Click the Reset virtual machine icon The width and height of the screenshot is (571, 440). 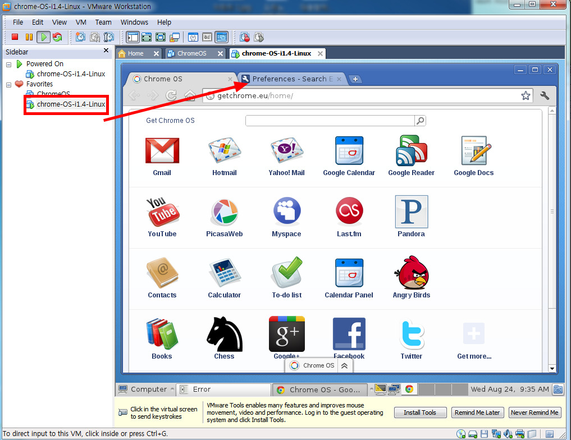click(x=57, y=37)
